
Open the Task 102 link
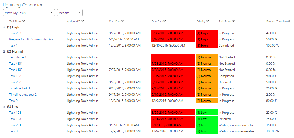click(15, 76)
